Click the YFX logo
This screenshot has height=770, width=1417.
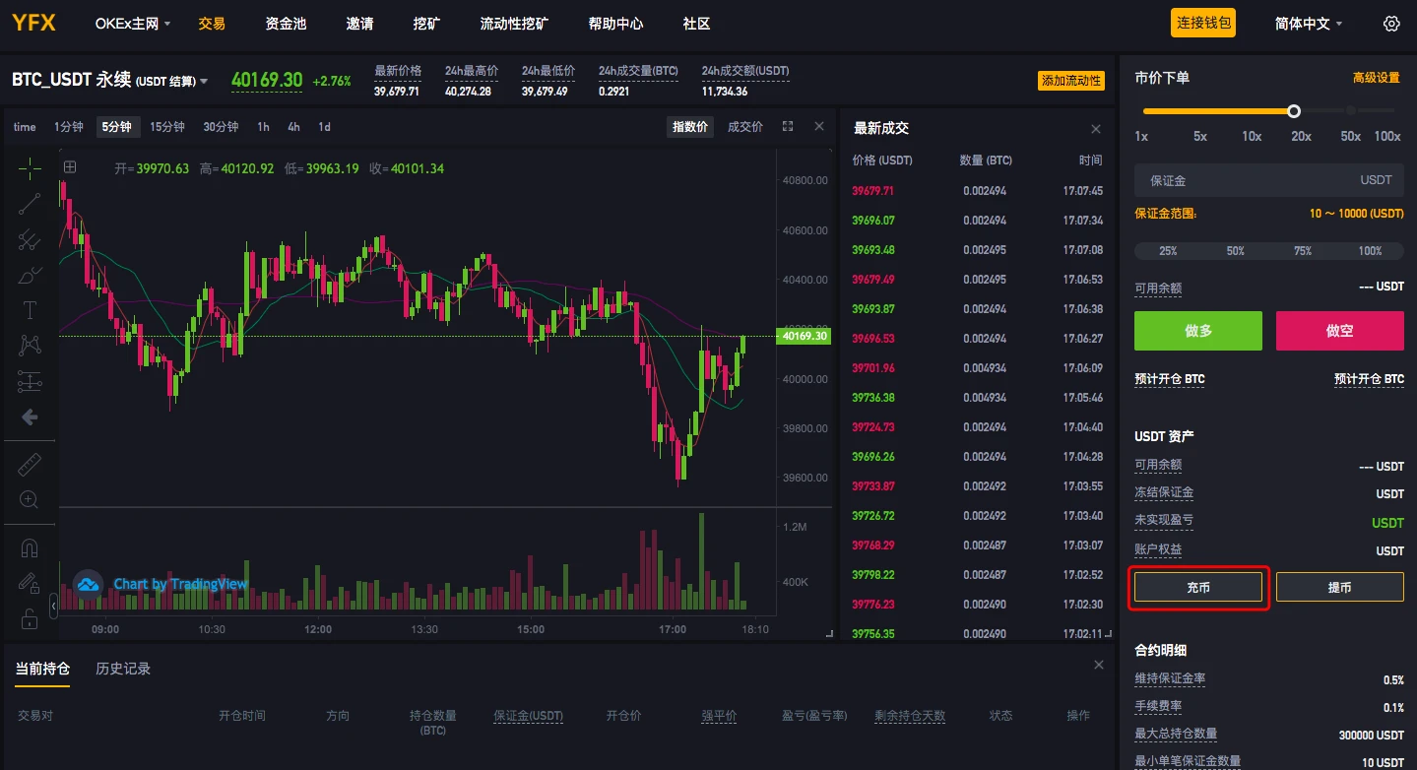coord(33,23)
